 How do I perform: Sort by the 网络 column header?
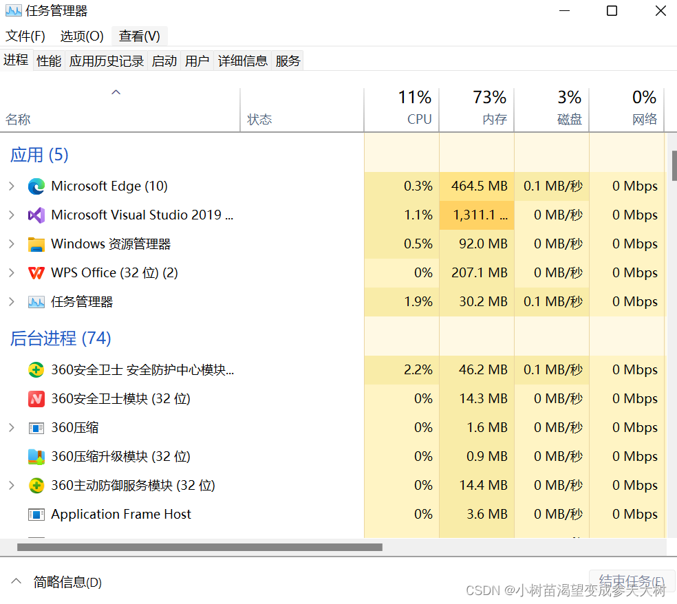tap(627, 110)
